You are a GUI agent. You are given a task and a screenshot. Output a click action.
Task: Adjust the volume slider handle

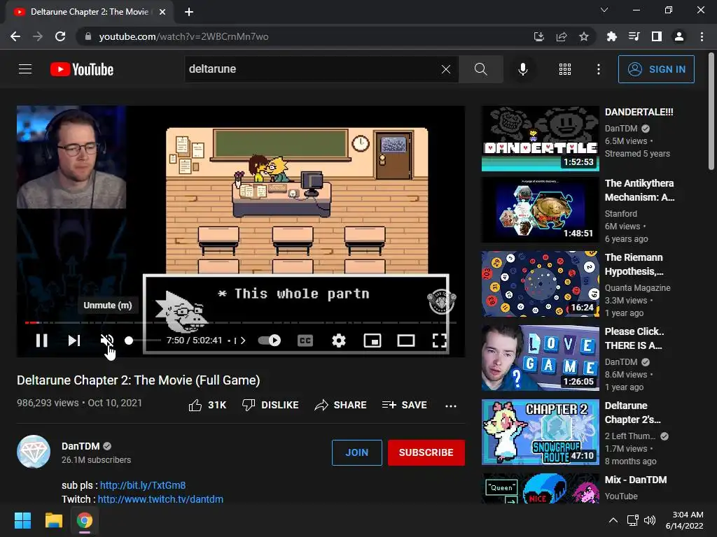coord(129,341)
